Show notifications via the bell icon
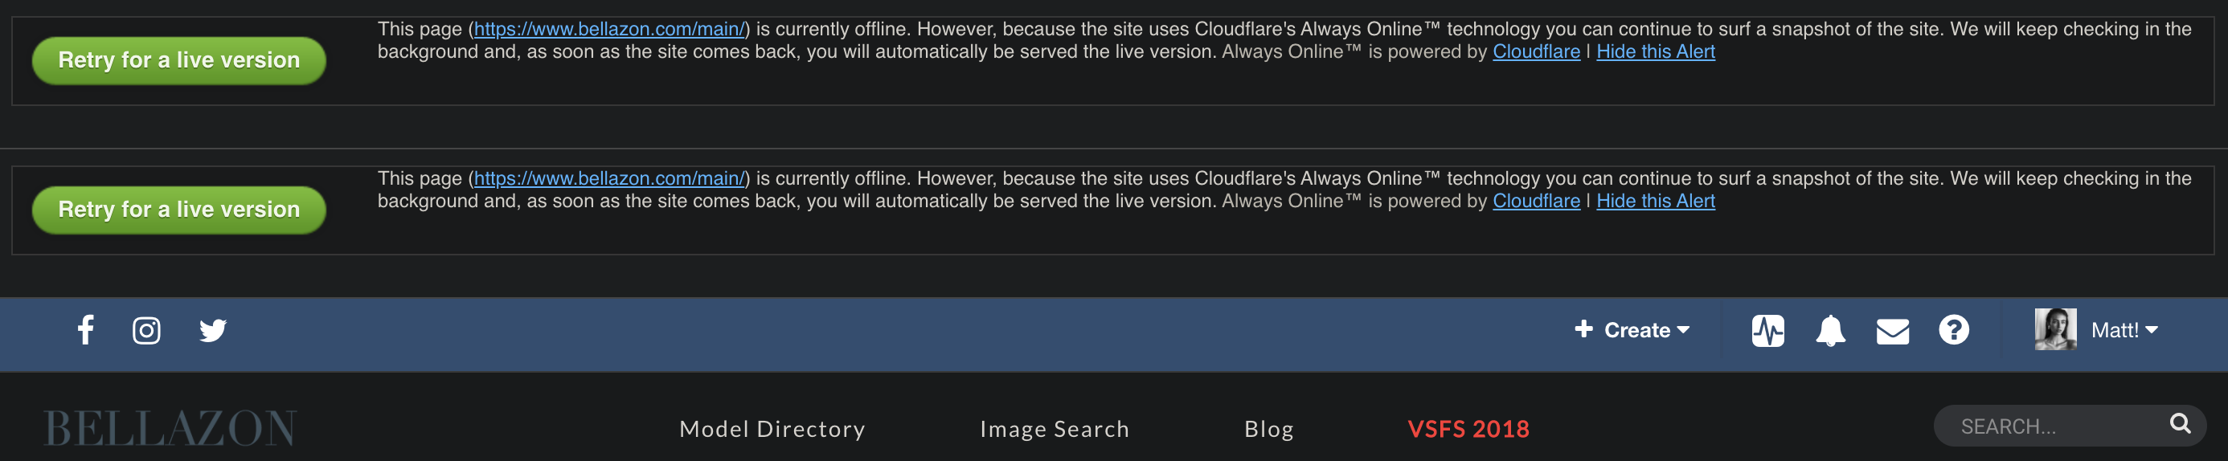This screenshot has width=2228, height=461. [1830, 330]
